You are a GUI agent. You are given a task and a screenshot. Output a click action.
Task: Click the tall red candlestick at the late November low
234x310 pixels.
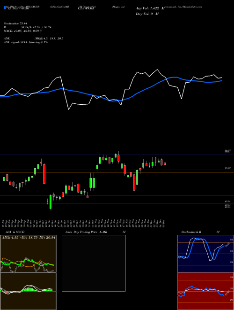click(134, 182)
